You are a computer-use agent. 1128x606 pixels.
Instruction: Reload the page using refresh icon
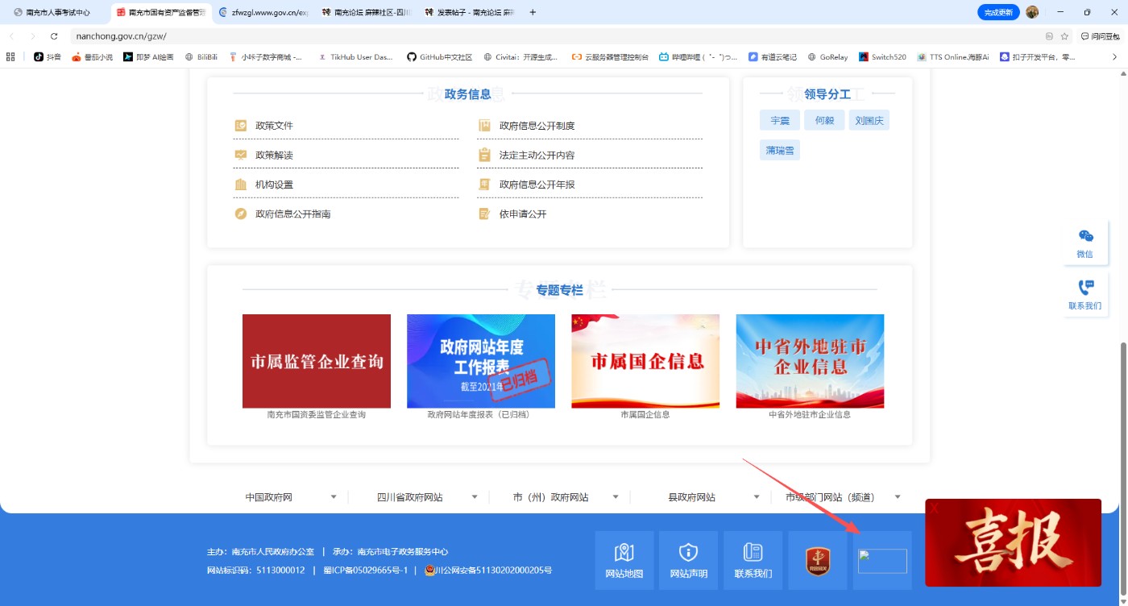point(54,36)
